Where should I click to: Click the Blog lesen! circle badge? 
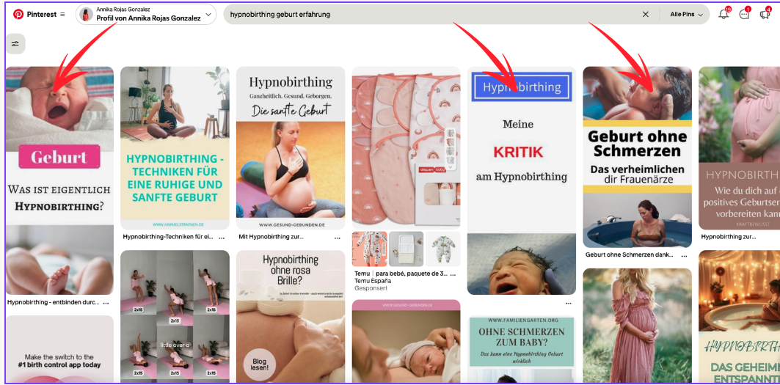(x=259, y=364)
